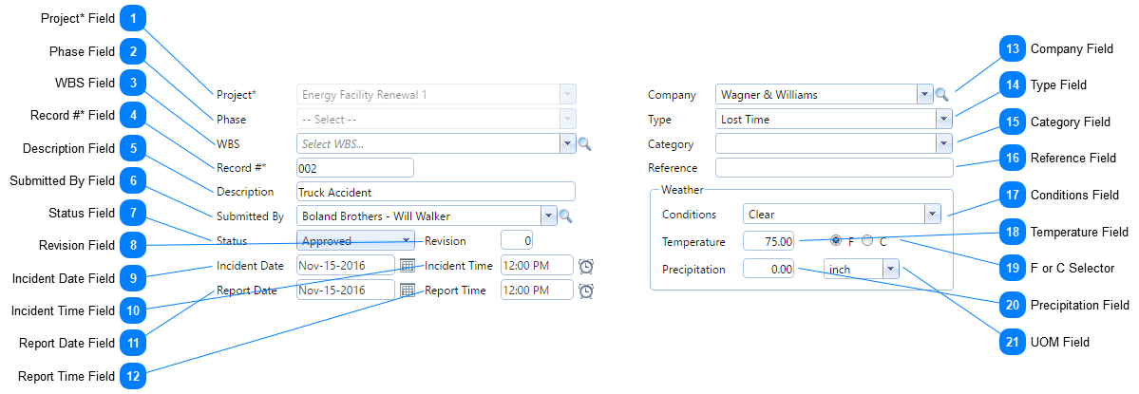
Task: Click the Report Time clock icon
Action: [586, 291]
